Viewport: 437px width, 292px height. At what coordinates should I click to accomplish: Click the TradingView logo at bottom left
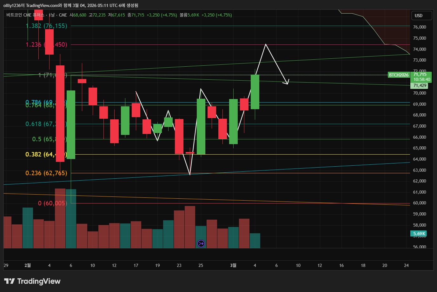[x=32, y=281]
